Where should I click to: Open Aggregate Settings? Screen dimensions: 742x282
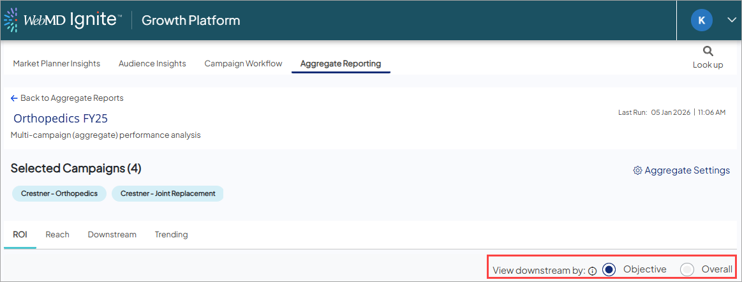click(x=681, y=170)
